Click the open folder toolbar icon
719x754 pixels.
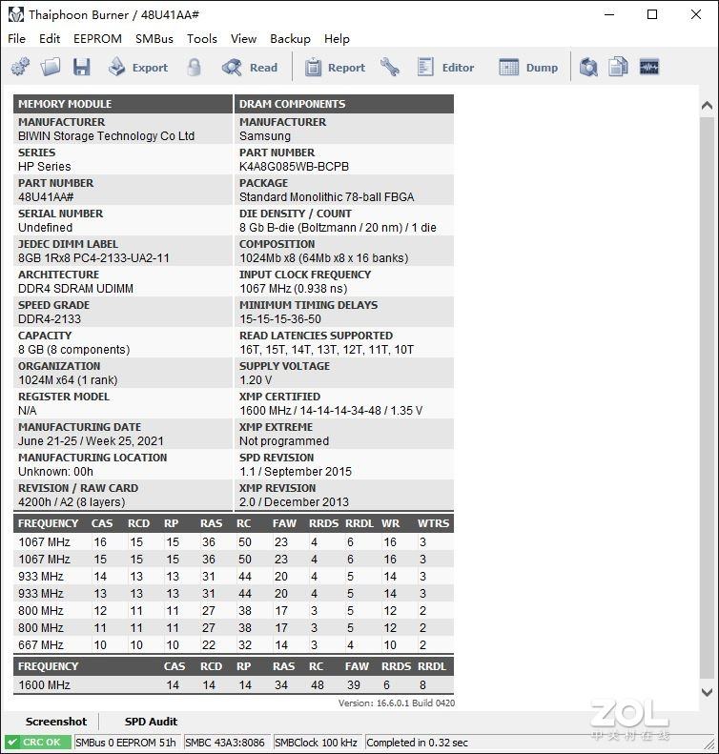pos(51,67)
